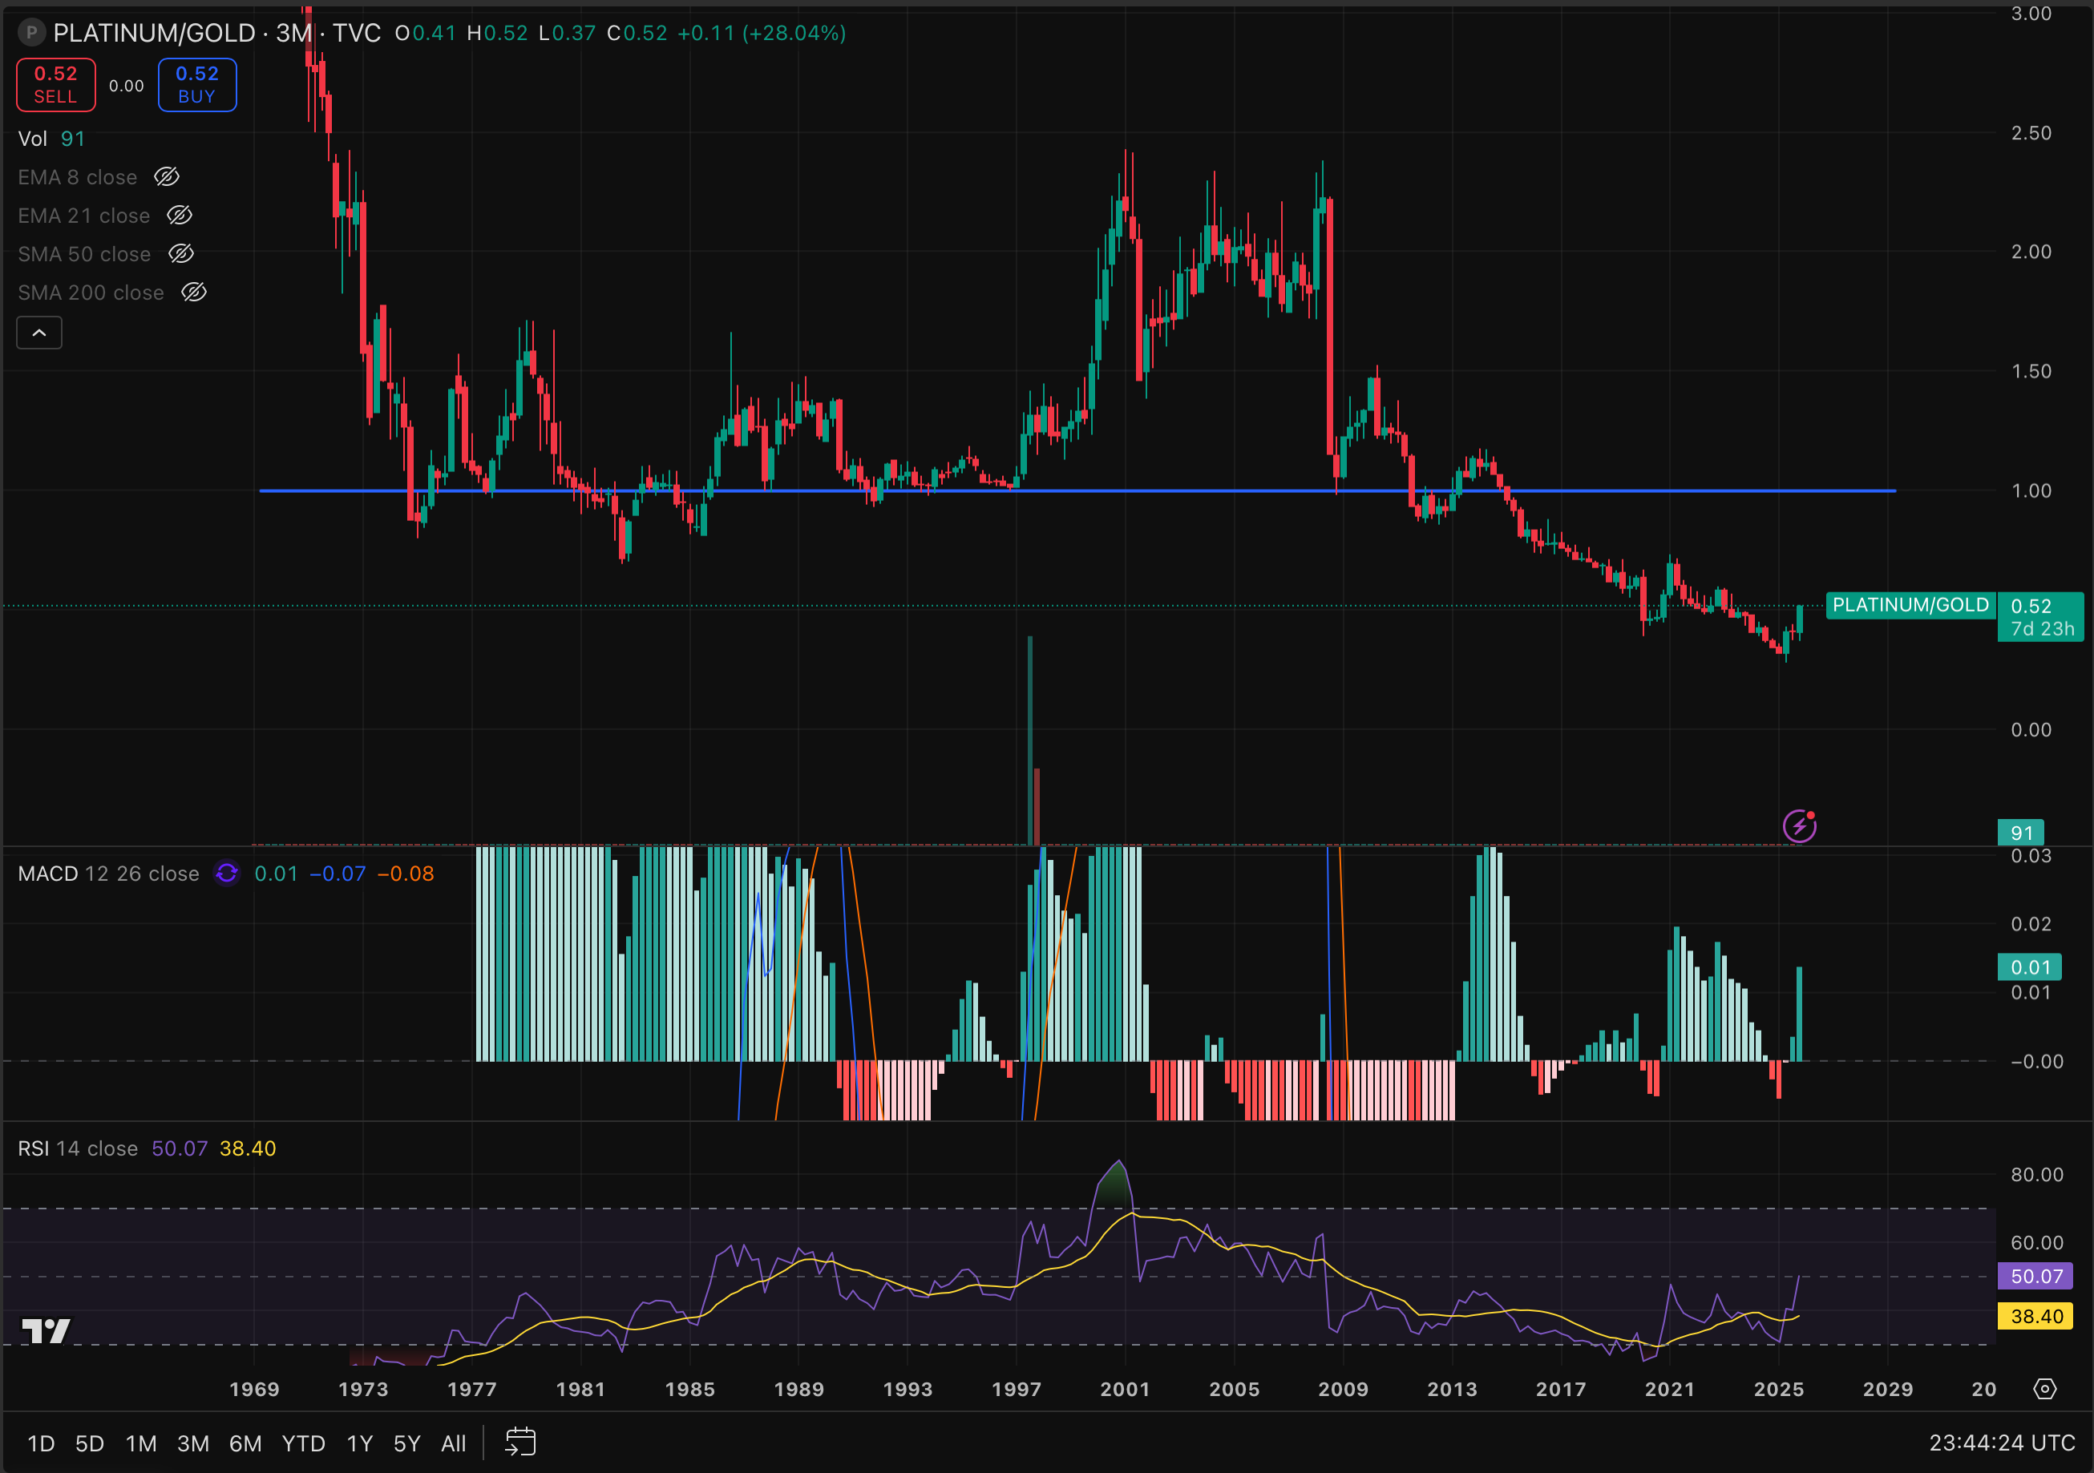Open chart settings gear icon at bottom right
This screenshot has height=1473, width=2094.
(2045, 1388)
